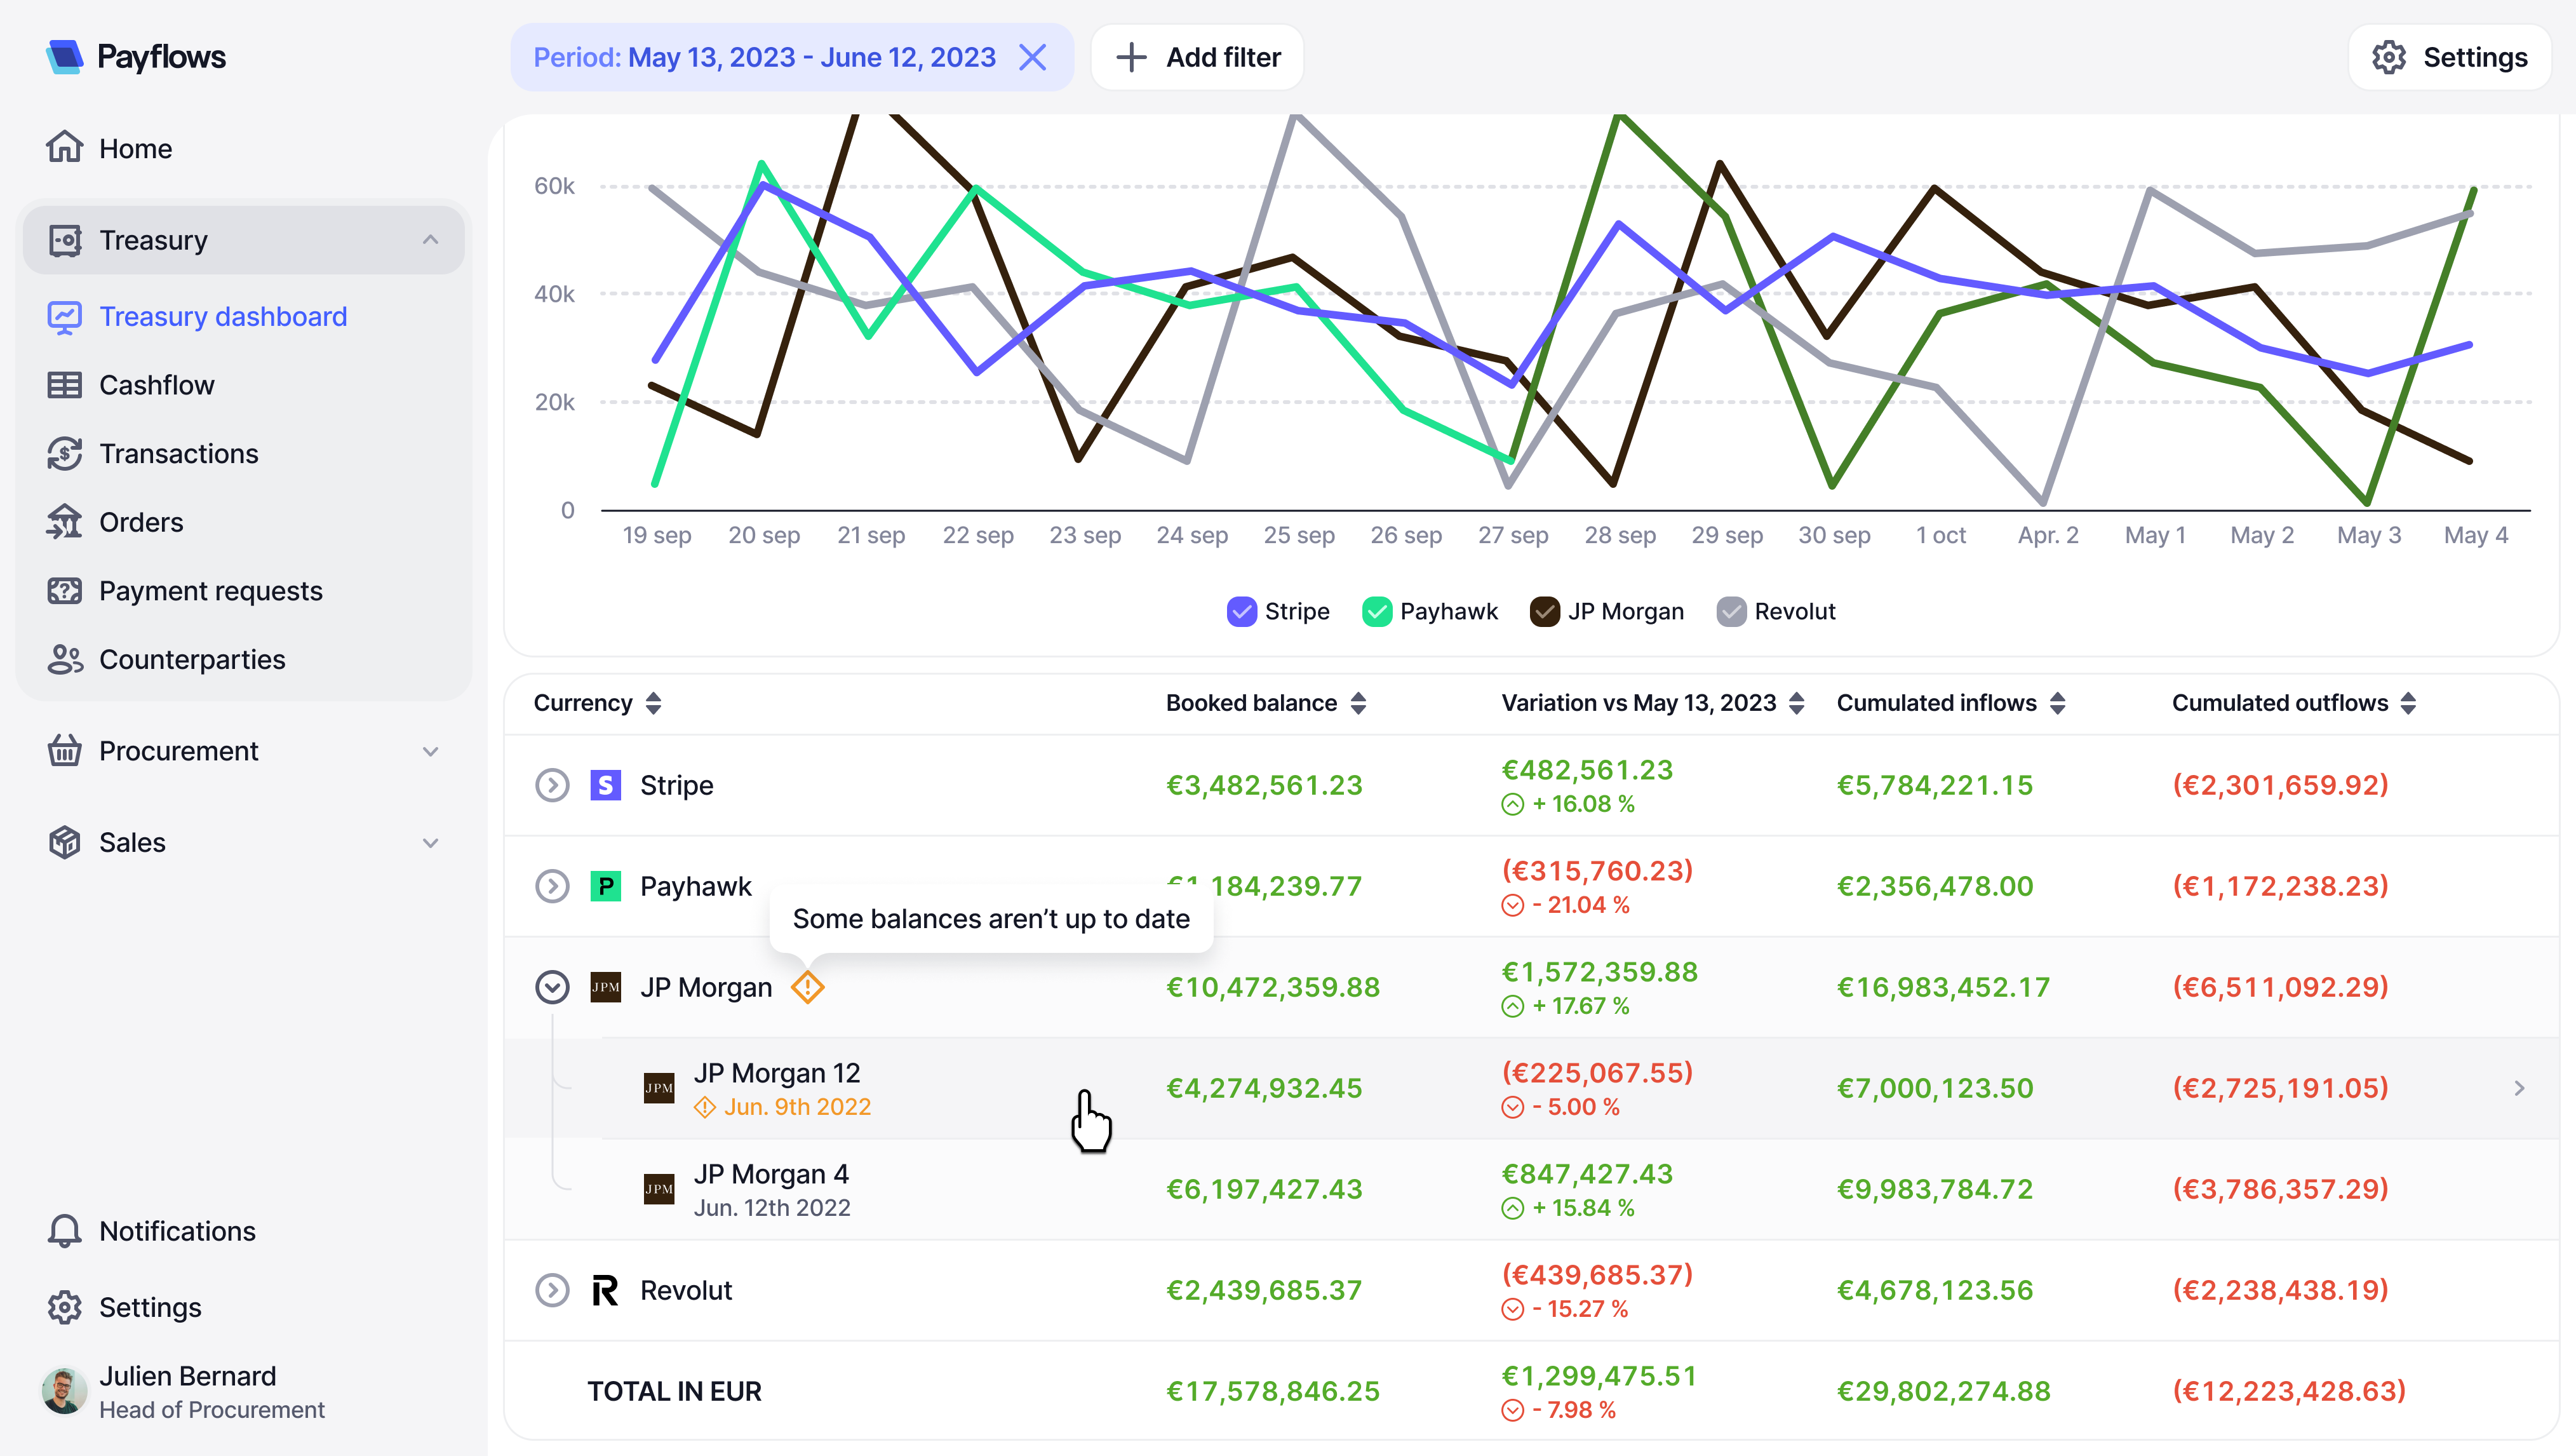Click the Cashflow table icon
The image size is (2576, 1456).
click(x=65, y=385)
